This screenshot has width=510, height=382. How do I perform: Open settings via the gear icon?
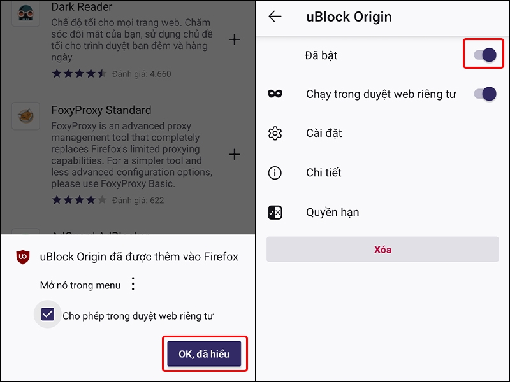[x=277, y=133]
